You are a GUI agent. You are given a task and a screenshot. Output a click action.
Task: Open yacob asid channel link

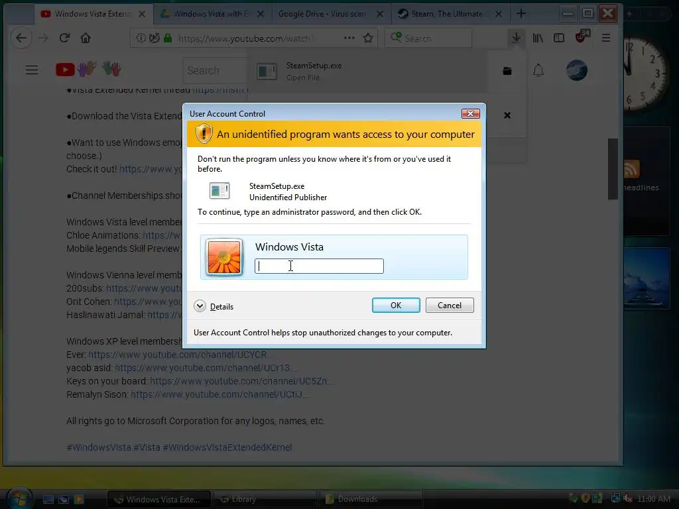(206, 367)
